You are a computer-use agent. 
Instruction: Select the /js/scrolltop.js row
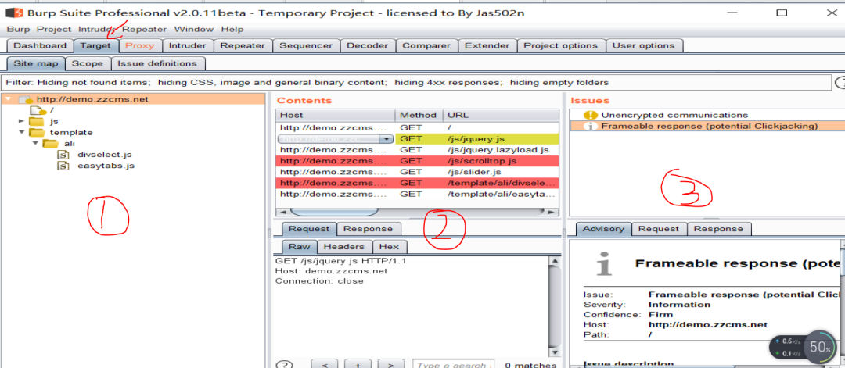click(417, 161)
